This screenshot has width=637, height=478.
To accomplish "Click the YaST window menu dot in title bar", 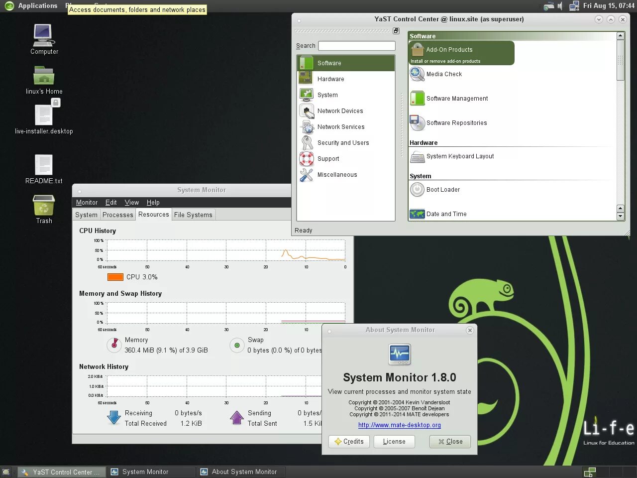I will [299, 21].
